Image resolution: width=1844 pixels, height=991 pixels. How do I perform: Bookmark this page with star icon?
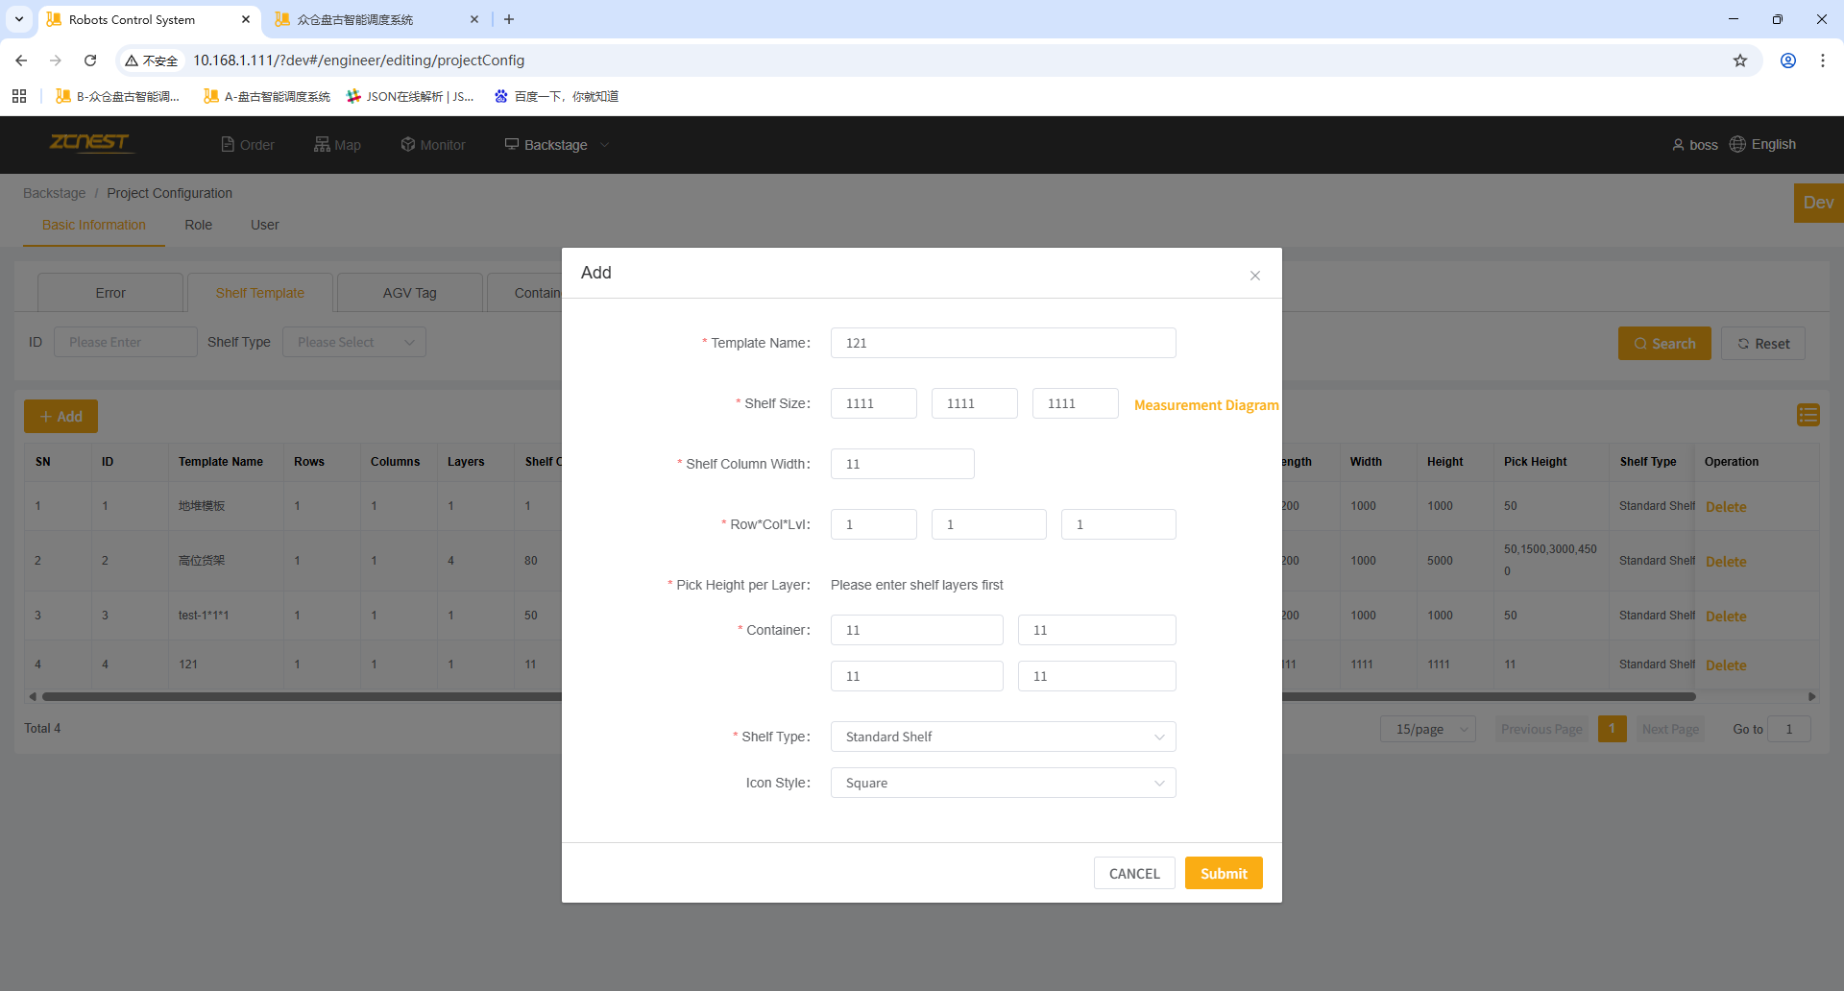1739,60
